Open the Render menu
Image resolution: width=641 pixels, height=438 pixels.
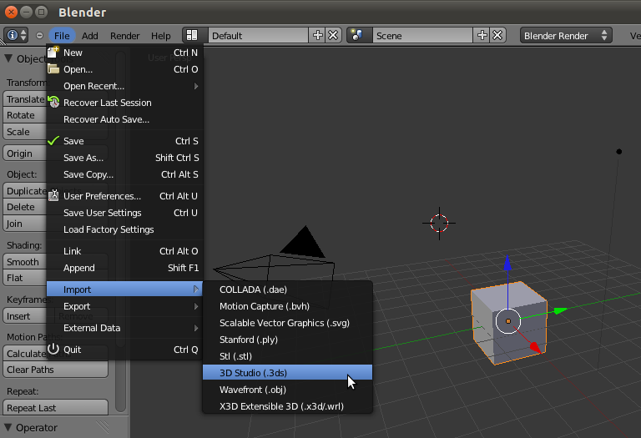124,36
